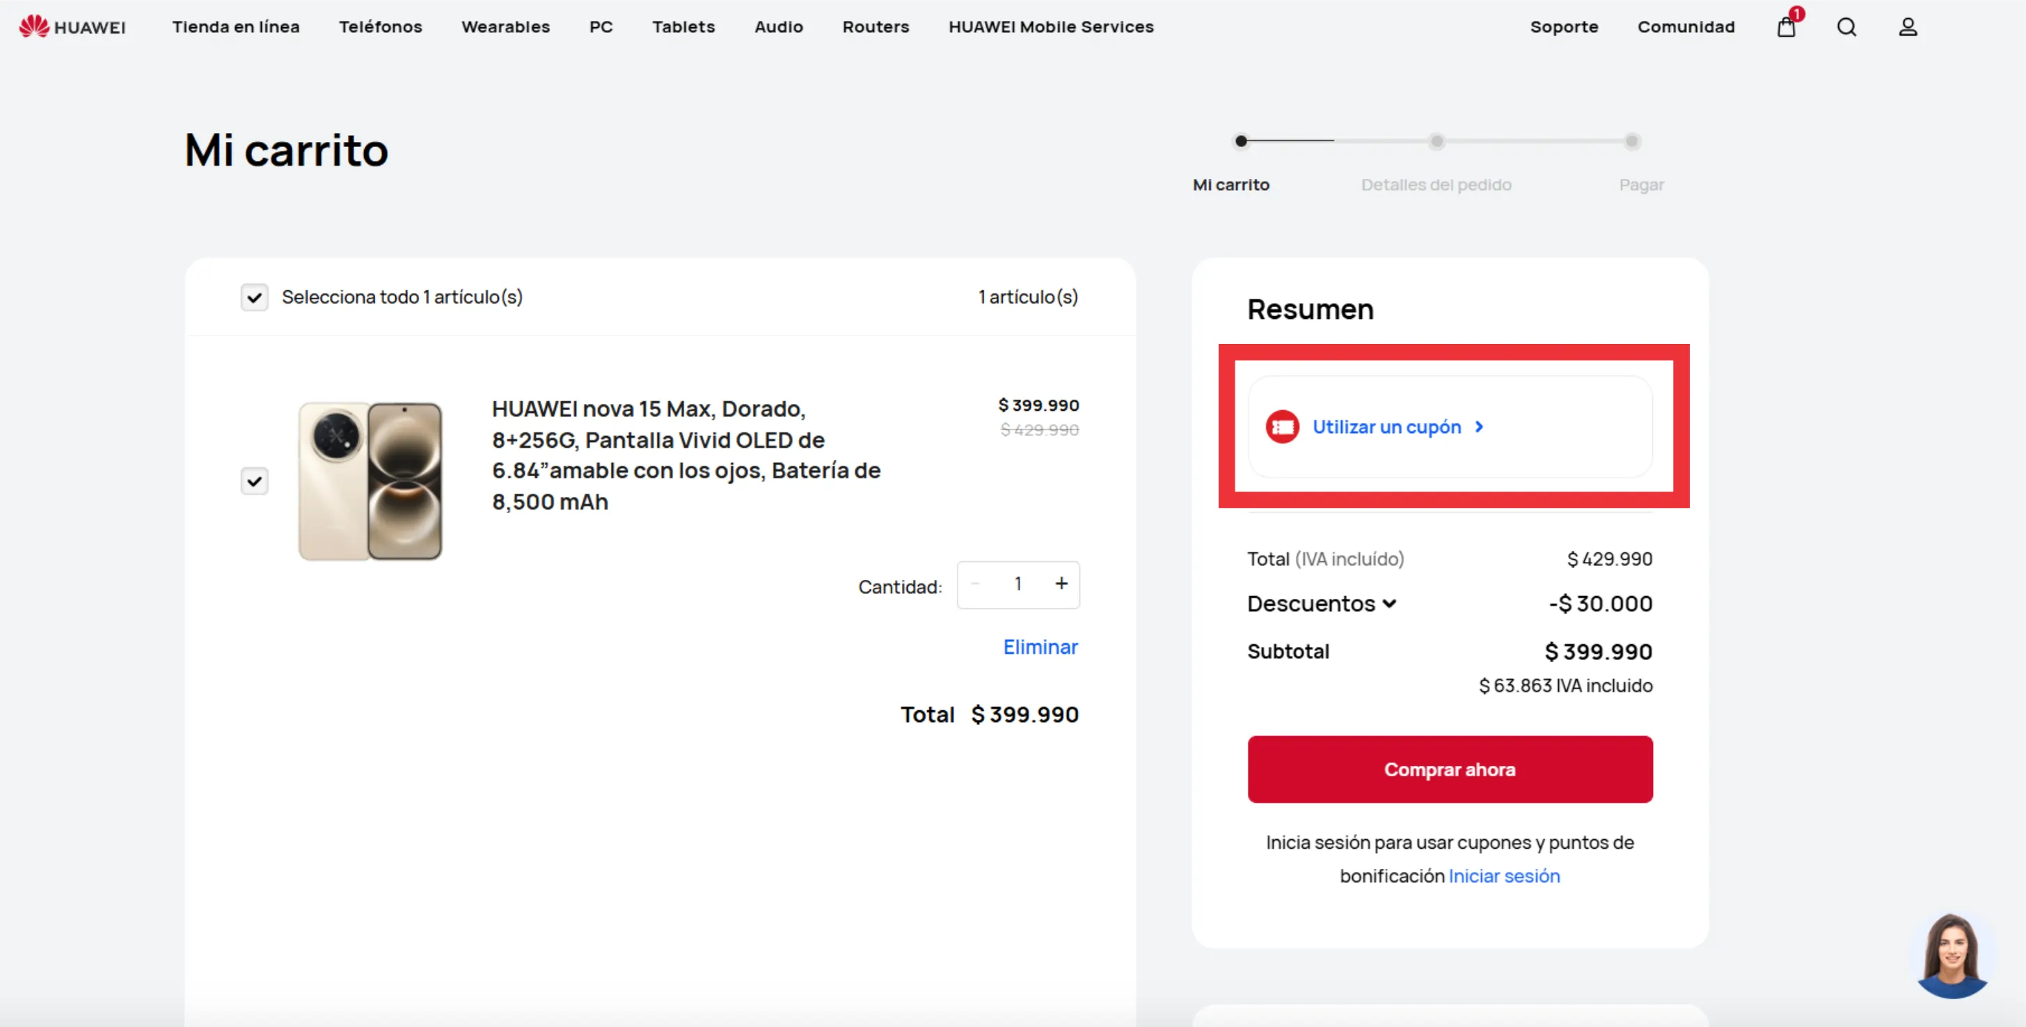
Task: Click 'Comprar ahora' button
Action: coord(1450,769)
